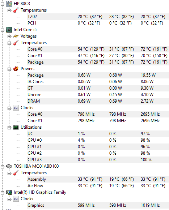Click the thermometer icon under Intel Core i5
The height and width of the screenshot is (210, 169).
16,43
